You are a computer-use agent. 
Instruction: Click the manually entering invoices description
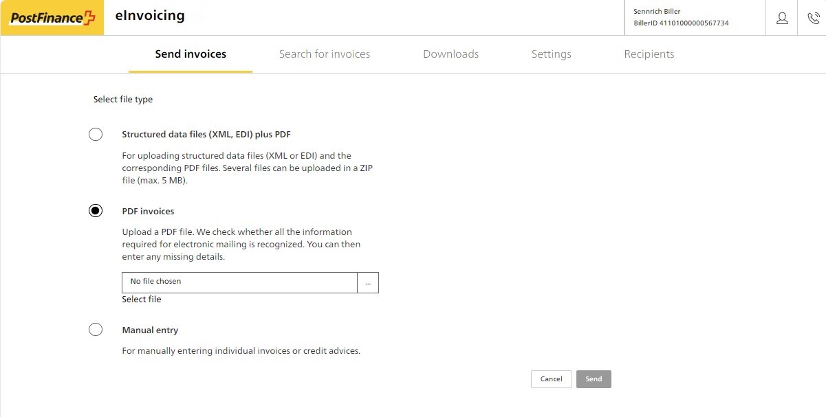click(x=241, y=351)
